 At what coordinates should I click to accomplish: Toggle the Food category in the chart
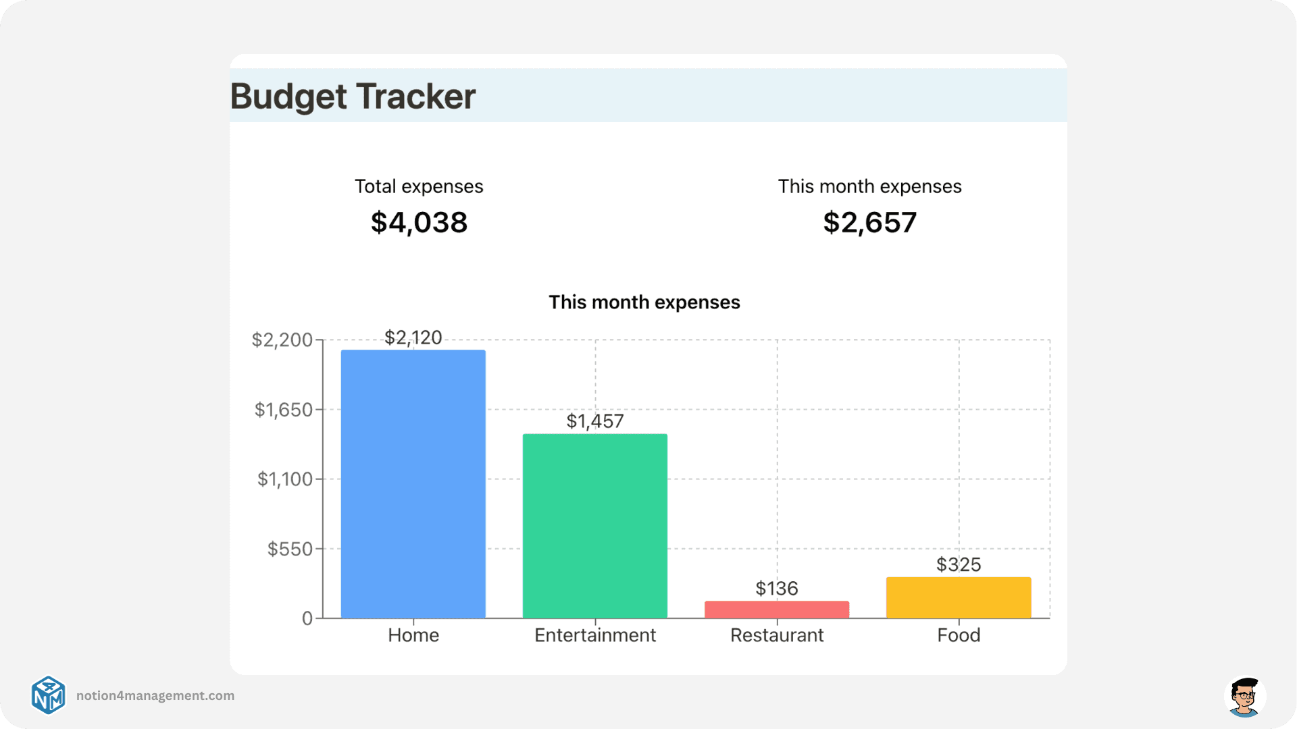point(959,634)
